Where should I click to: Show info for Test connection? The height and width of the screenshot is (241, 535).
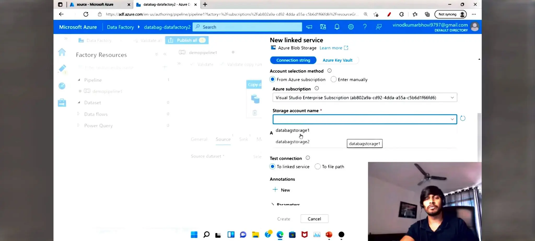point(308,158)
